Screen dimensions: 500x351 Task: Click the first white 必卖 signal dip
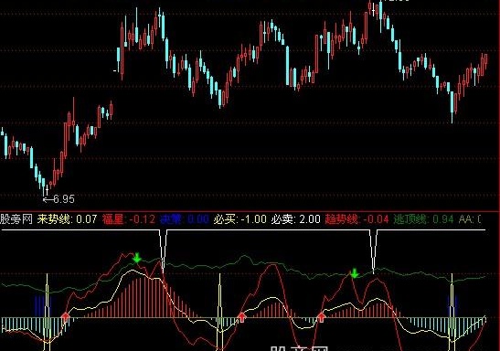point(163,251)
